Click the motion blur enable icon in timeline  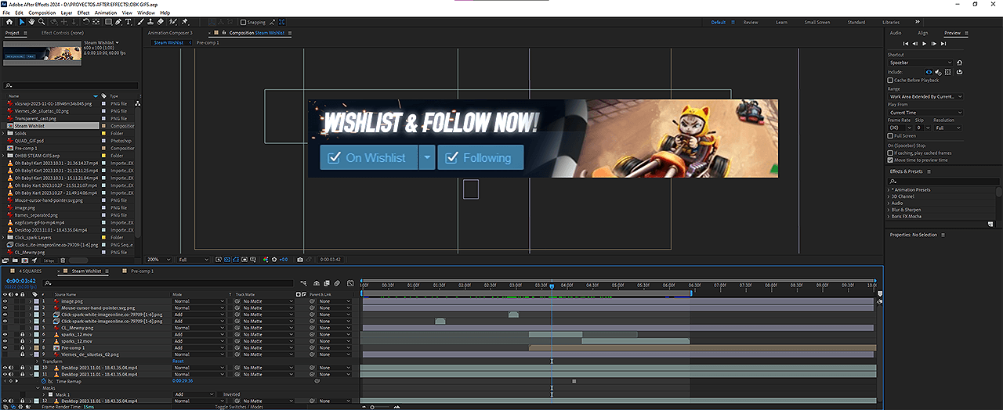point(337,283)
